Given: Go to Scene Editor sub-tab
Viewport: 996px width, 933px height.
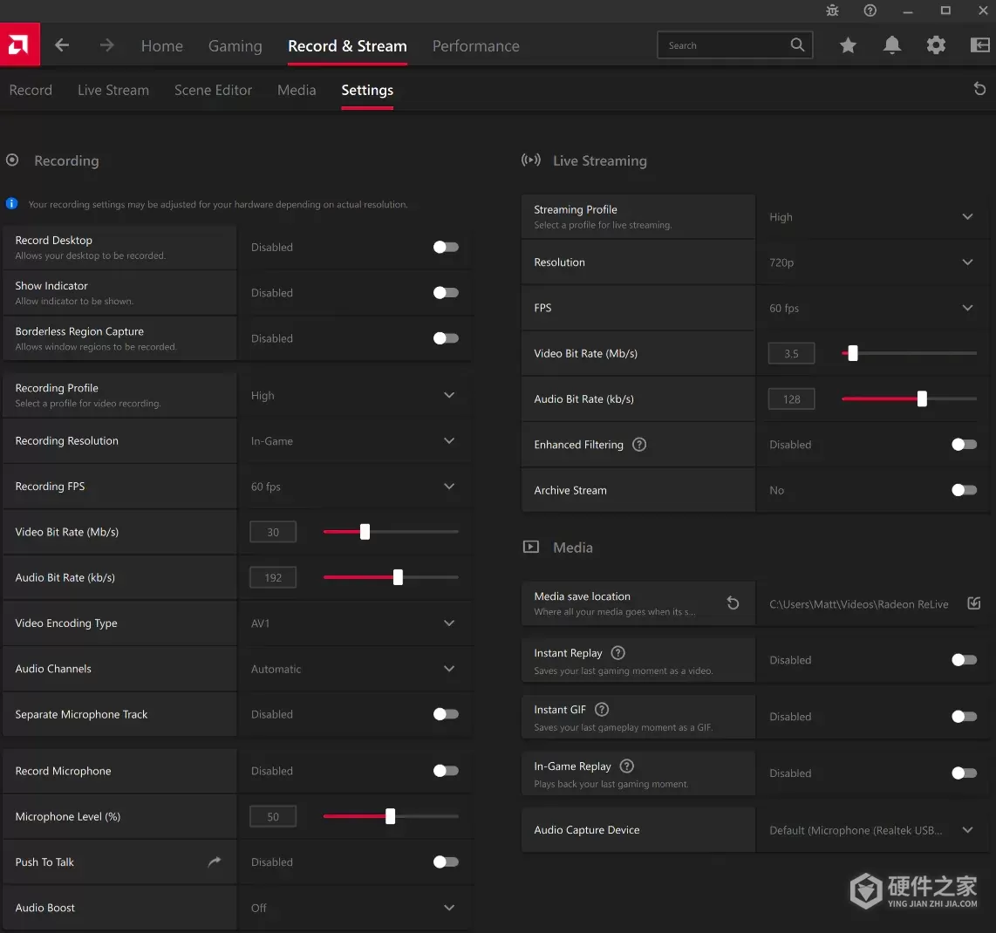Looking at the screenshot, I should (x=214, y=90).
